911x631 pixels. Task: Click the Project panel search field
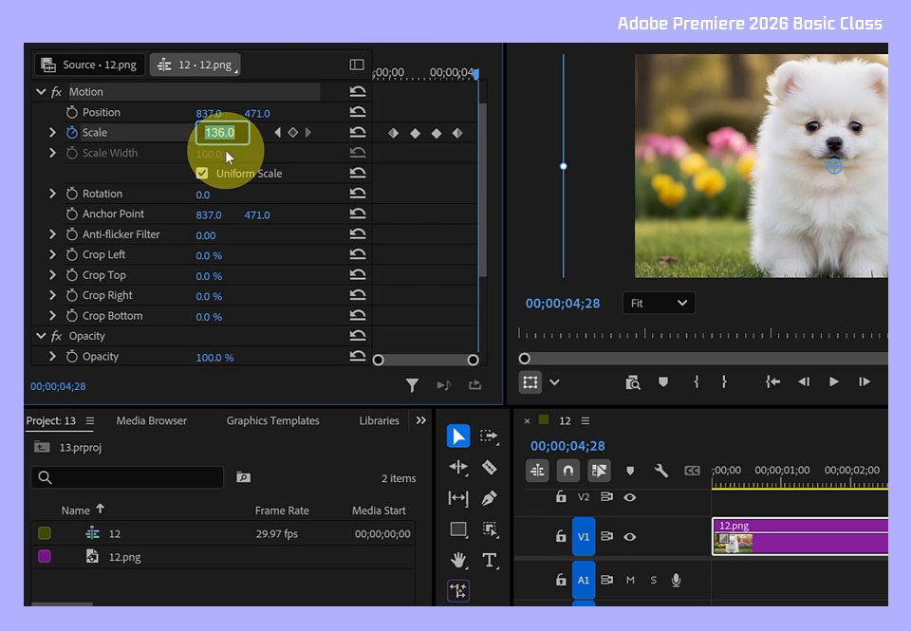(127, 477)
